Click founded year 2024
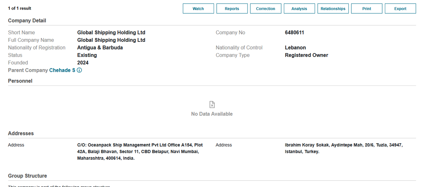This screenshot has width=428, height=187. pyautogui.click(x=83, y=62)
